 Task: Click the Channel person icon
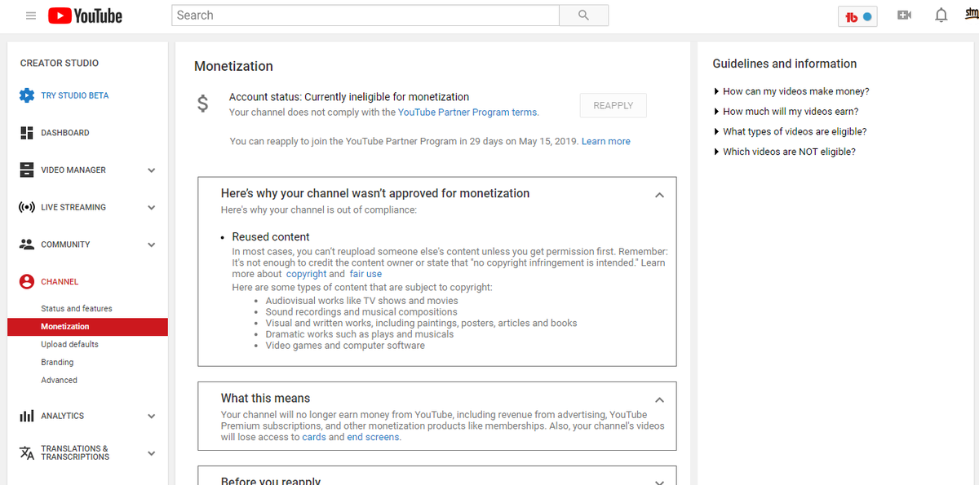(27, 282)
